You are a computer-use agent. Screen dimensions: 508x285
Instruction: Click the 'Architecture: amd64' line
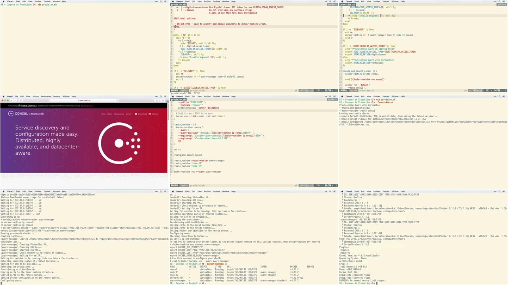351,261
